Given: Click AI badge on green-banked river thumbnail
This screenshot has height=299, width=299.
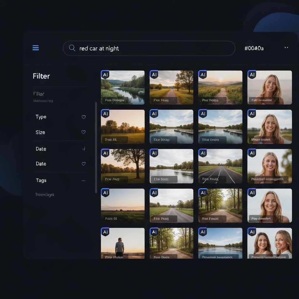Looking at the screenshot, I should pyautogui.click(x=105, y=74).
